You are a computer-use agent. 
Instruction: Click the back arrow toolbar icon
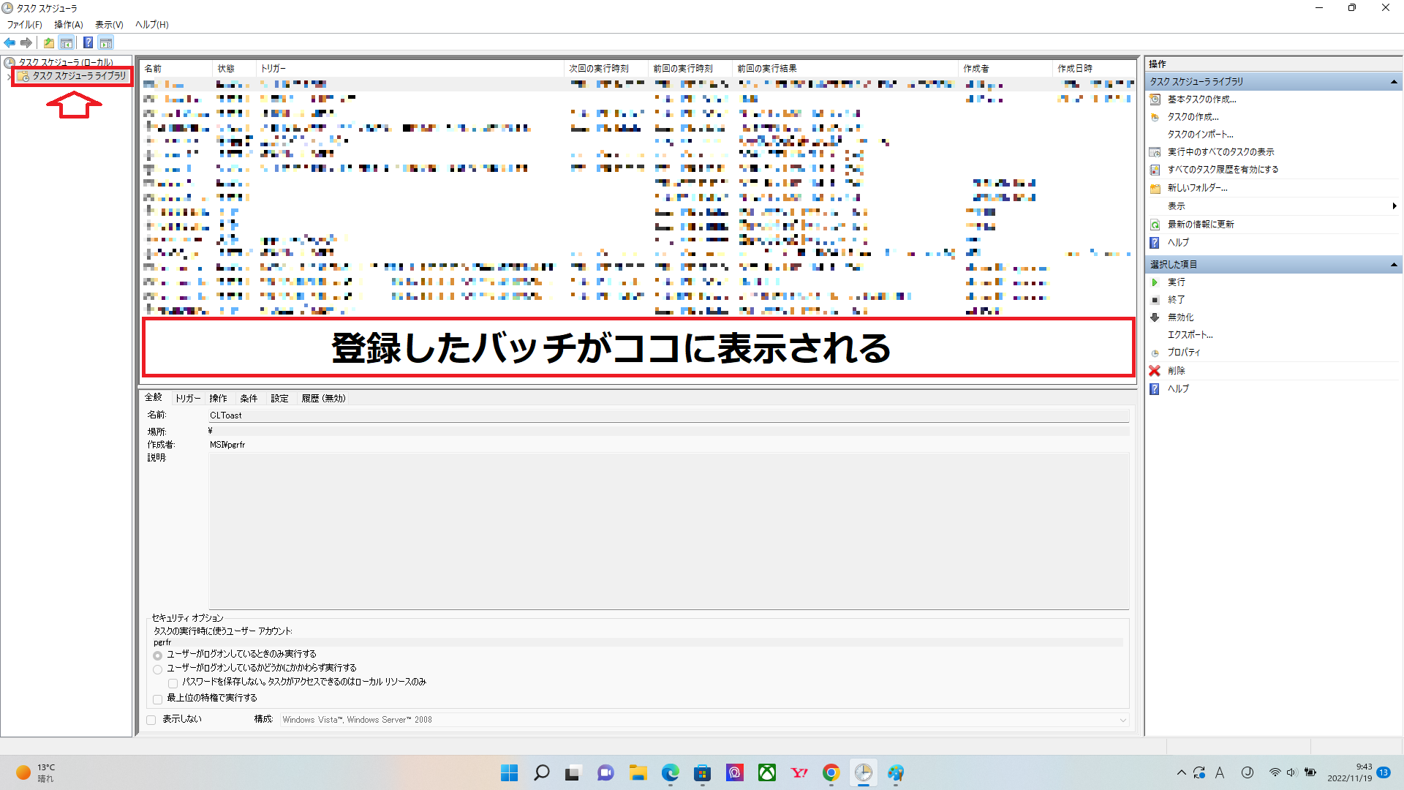pos(10,42)
